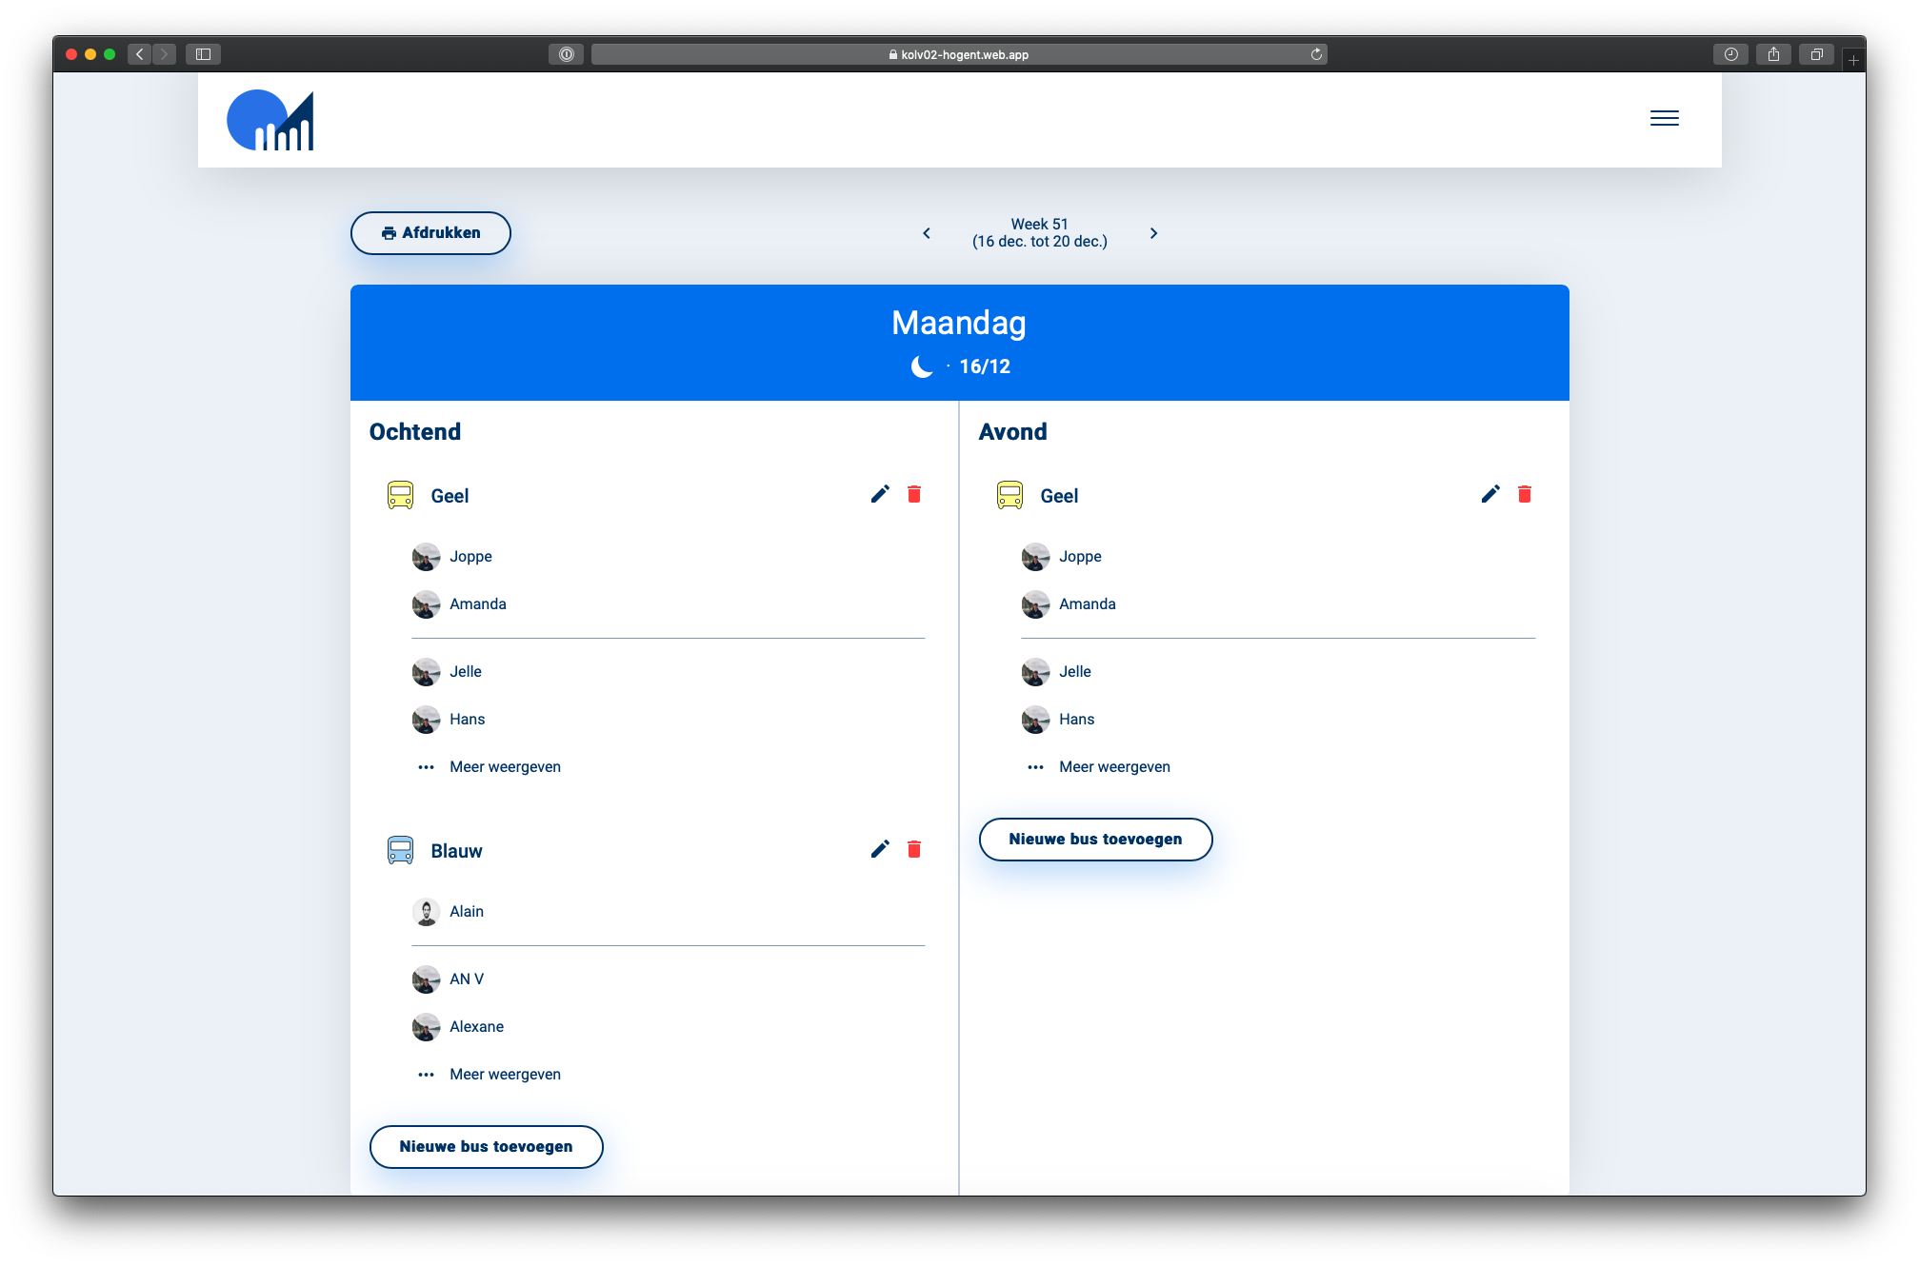This screenshot has width=1919, height=1266.
Task: Click the blue logo in header
Action: click(270, 120)
